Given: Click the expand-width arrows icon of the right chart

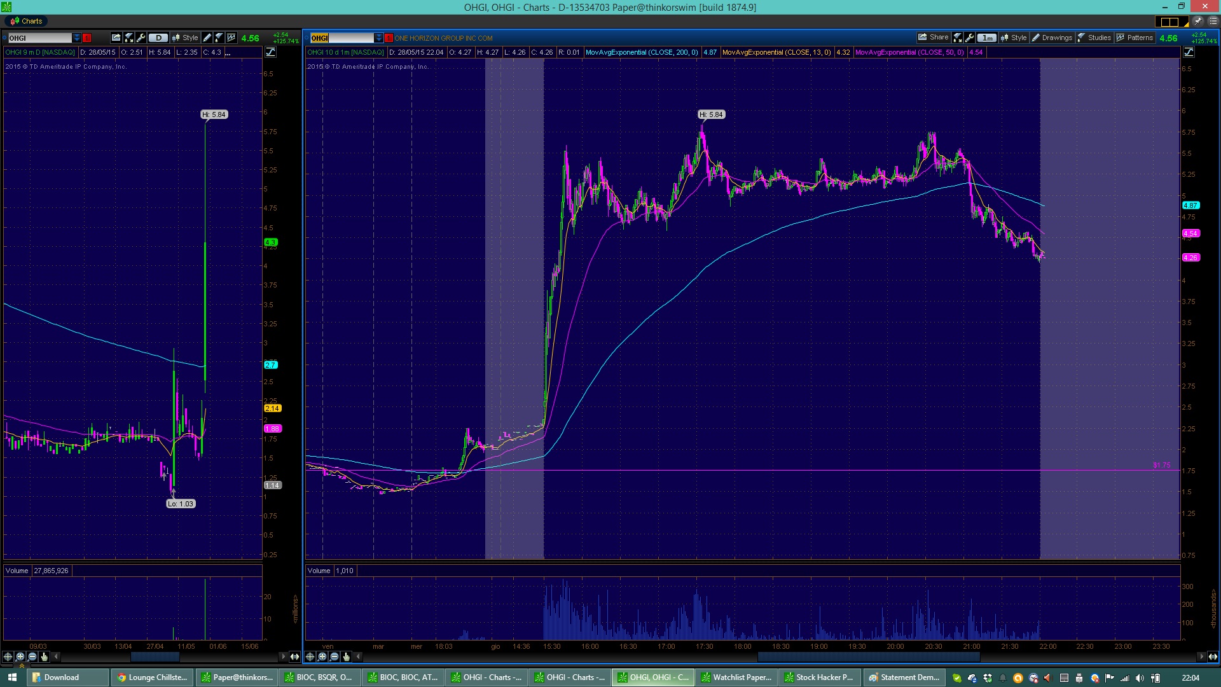Looking at the screenshot, I should 1213,656.
